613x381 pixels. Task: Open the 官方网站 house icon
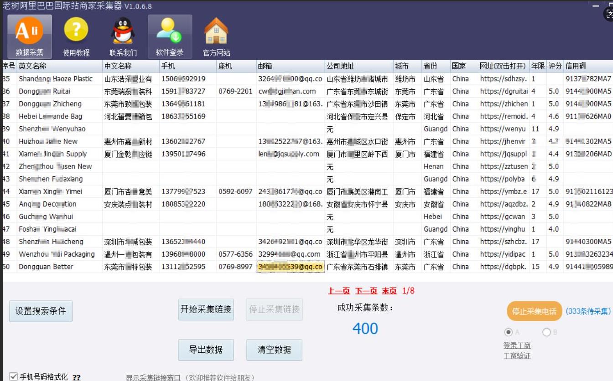point(216,32)
